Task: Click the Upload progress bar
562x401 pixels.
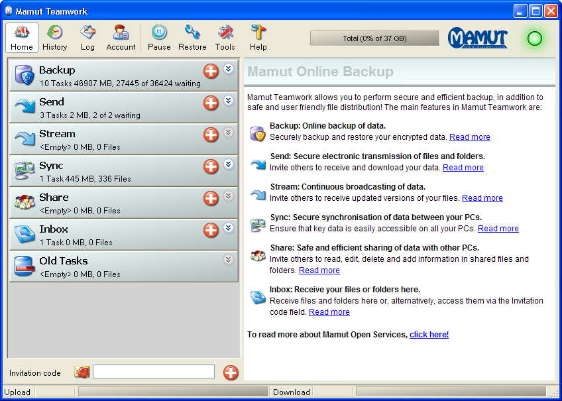Action: coord(173,392)
